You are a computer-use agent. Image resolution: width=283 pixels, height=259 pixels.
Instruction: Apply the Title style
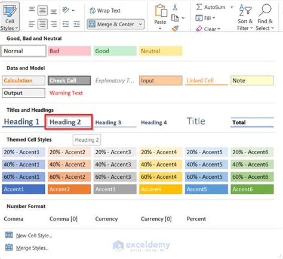click(x=206, y=122)
